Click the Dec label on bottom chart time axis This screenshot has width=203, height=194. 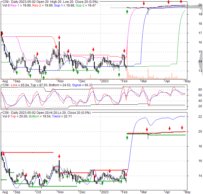point(83,192)
